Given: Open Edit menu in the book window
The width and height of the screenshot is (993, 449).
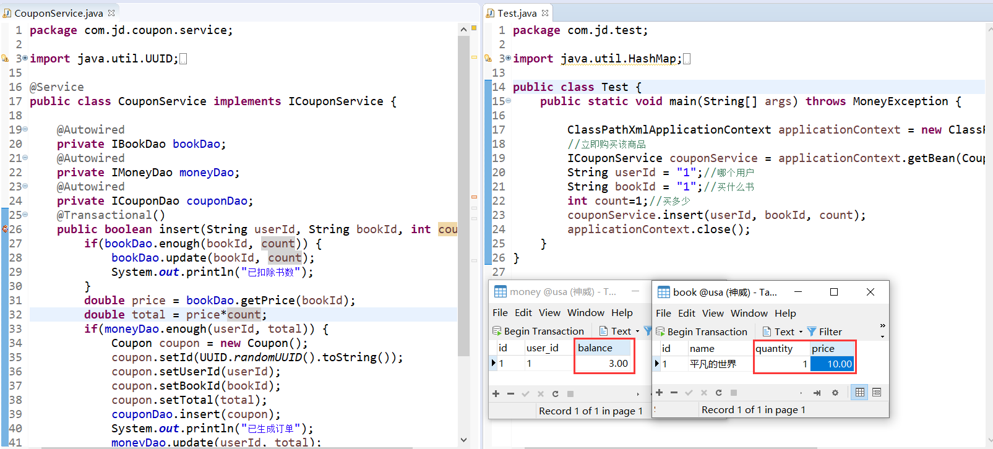Looking at the screenshot, I should click(687, 313).
